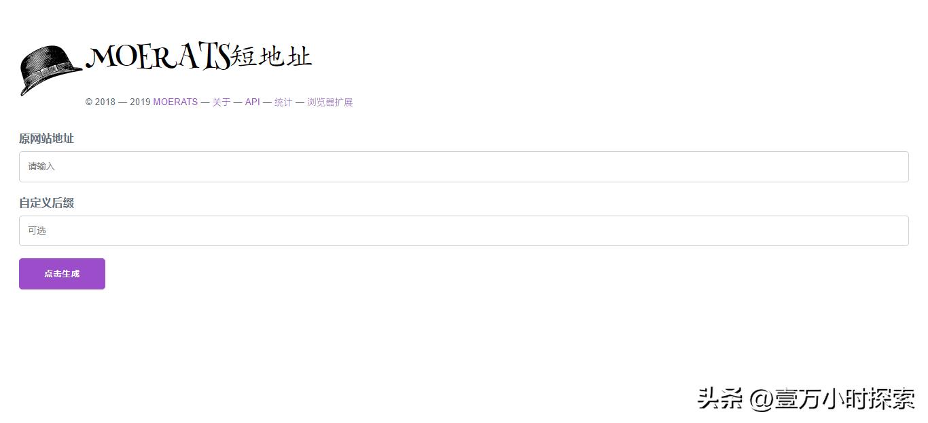Open the 浏览器扩展 browser extension link

point(329,102)
